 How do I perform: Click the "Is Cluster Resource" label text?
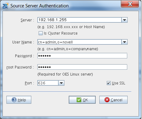click(x=61, y=33)
